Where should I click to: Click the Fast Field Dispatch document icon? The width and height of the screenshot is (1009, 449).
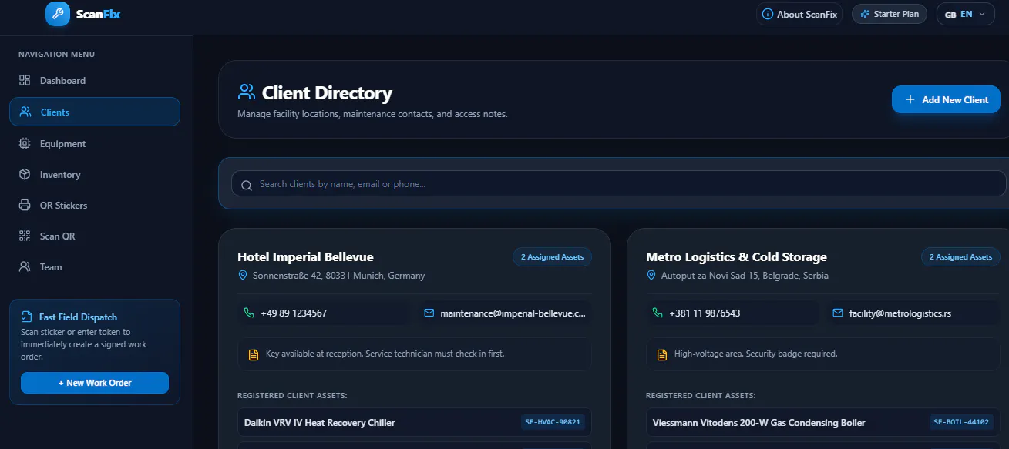[27, 317]
